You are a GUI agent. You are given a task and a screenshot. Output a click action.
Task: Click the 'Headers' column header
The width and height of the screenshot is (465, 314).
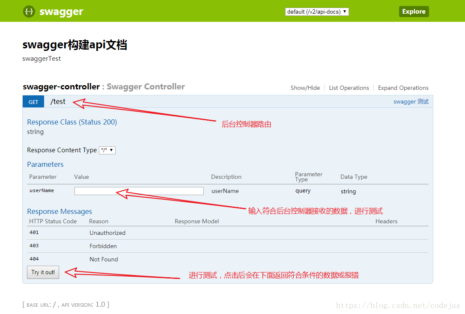tap(386, 221)
